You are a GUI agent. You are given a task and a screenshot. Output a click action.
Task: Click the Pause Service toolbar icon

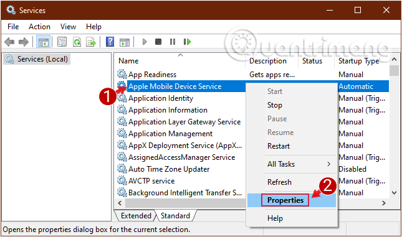(173, 42)
